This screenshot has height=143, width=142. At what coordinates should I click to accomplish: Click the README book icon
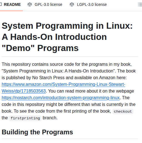coord(1,4)
